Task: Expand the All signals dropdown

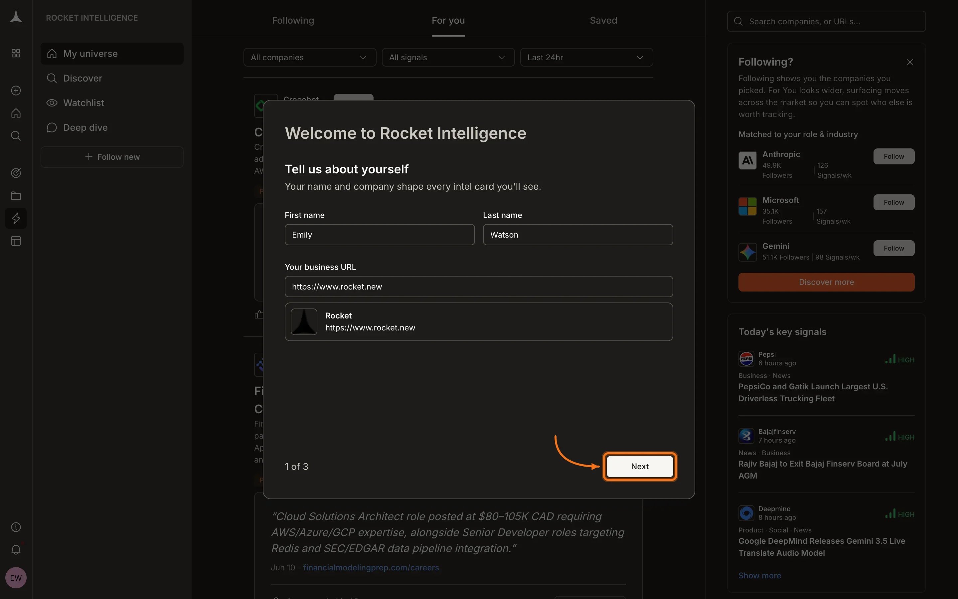Action: [448, 58]
